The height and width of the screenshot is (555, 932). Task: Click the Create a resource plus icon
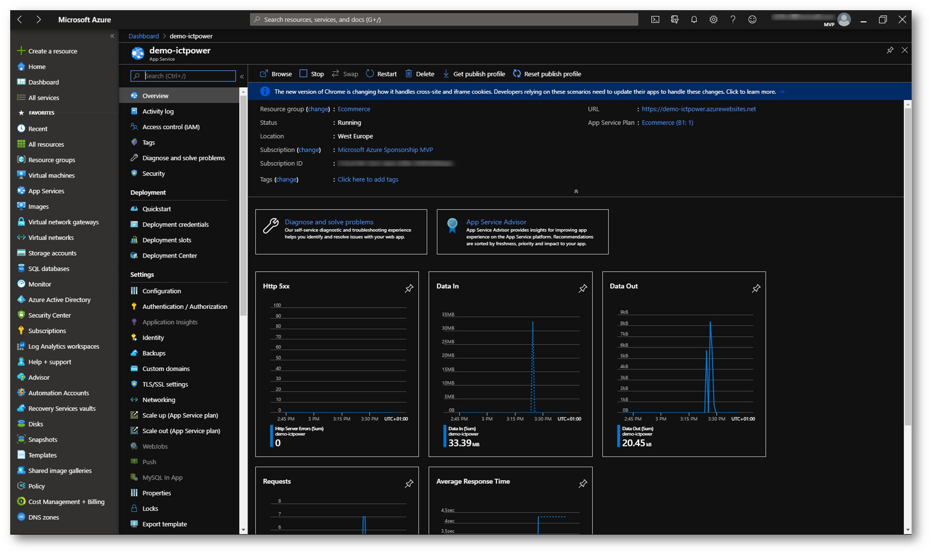tap(21, 50)
